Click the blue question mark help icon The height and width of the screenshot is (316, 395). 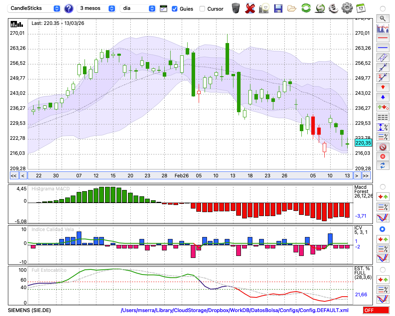coord(69,8)
